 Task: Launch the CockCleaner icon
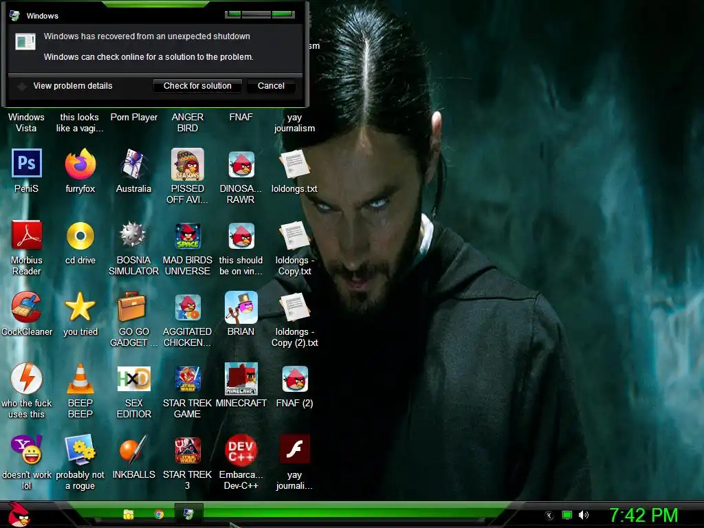point(27,307)
